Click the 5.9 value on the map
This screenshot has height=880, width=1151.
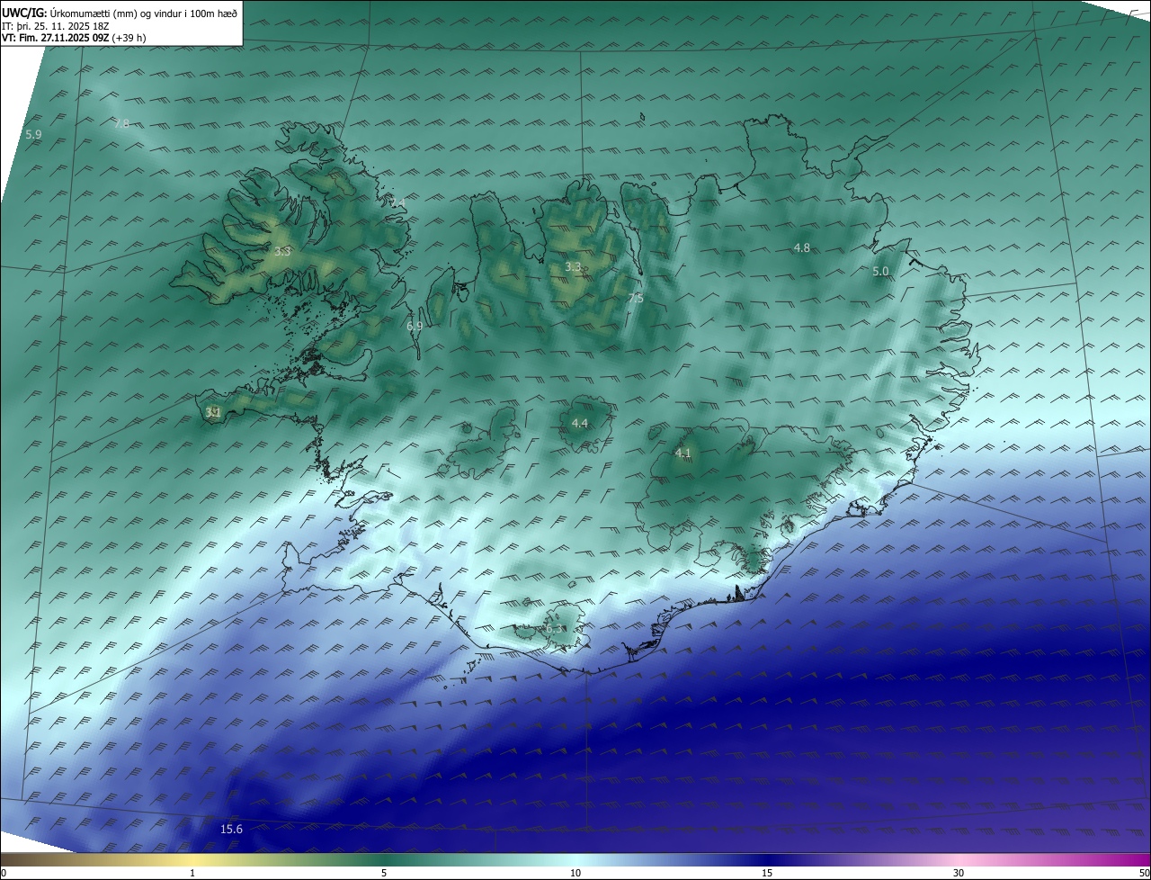click(33, 134)
